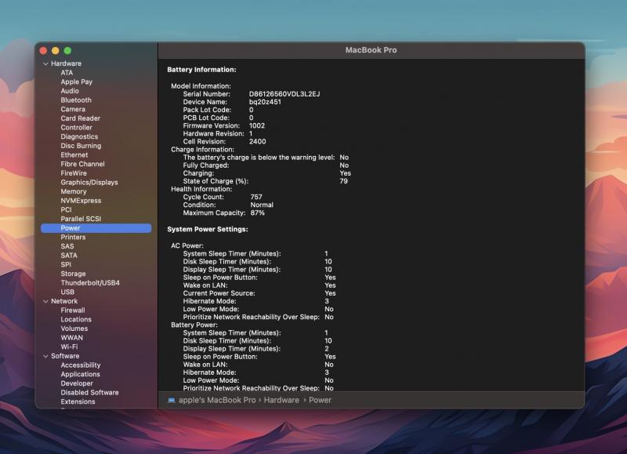Click apple's MacBook Pro in the path bar
This screenshot has height=454, width=627.
[217, 400]
